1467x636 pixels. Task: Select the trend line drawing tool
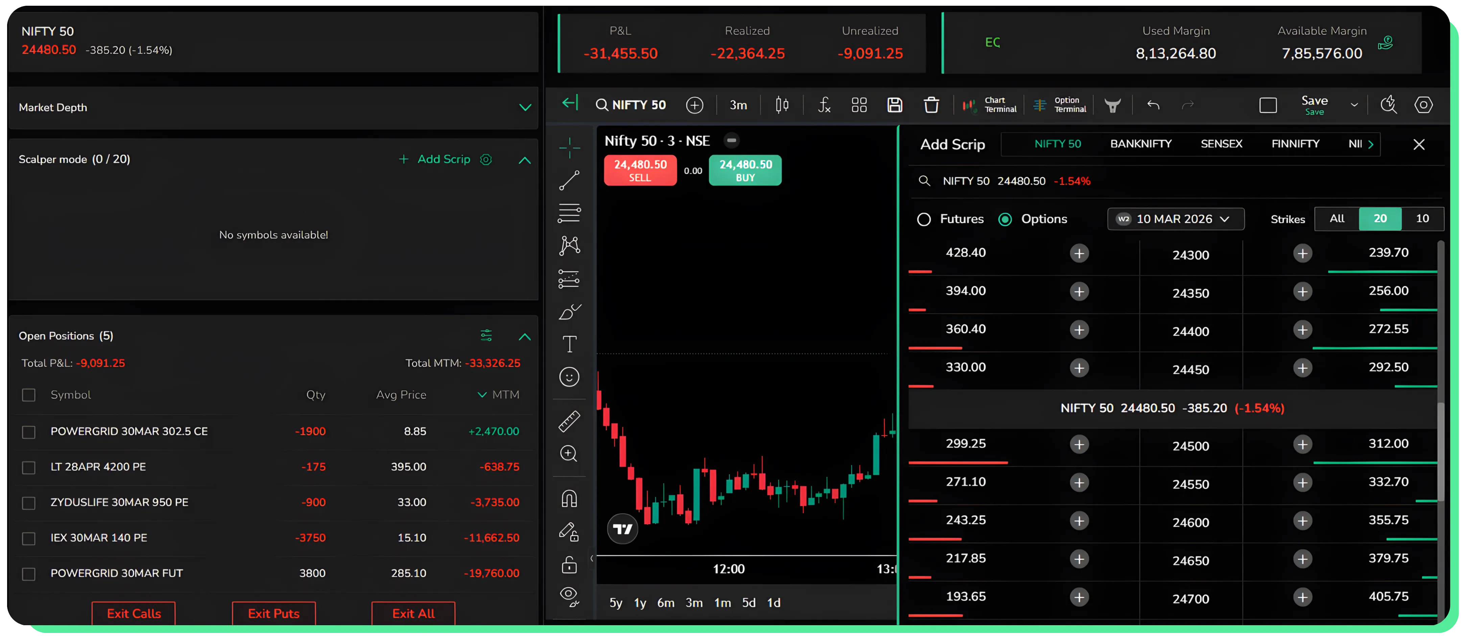click(569, 181)
